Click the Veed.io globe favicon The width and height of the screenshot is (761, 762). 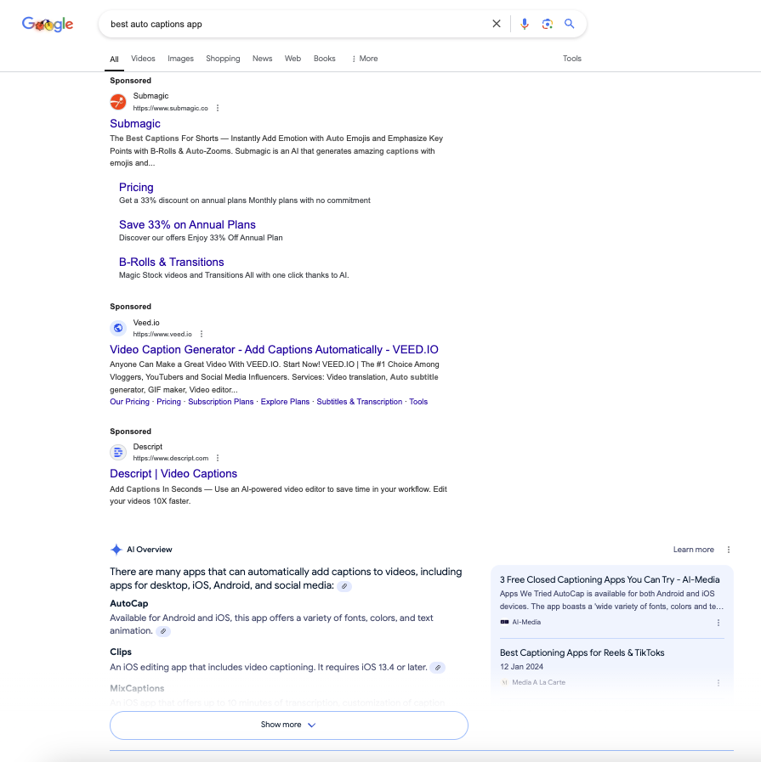click(118, 328)
